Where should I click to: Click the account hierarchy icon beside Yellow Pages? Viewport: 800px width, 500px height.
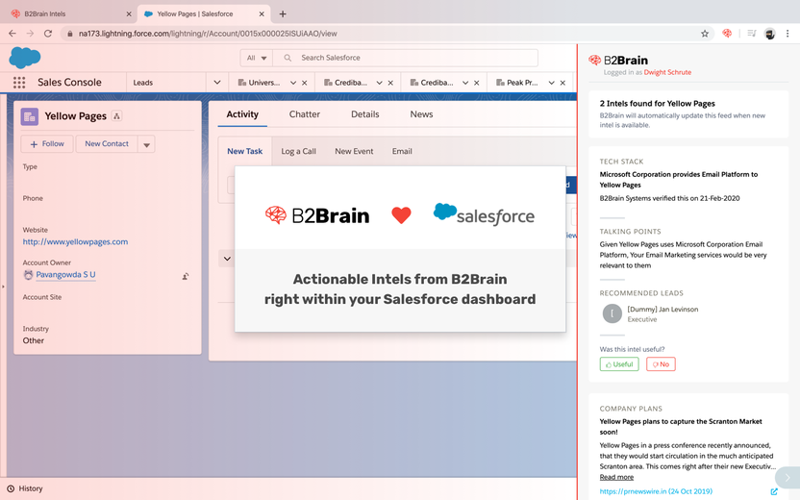(x=117, y=115)
